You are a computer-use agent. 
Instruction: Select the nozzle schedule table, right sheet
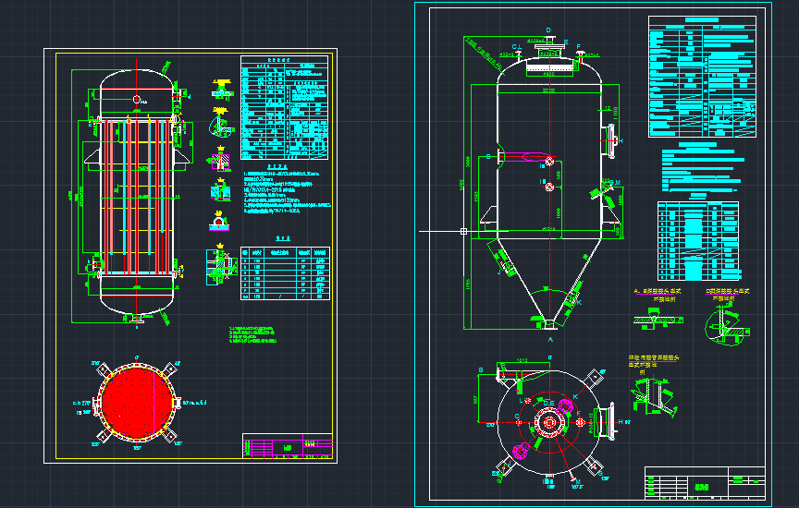[x=698, y=241]
